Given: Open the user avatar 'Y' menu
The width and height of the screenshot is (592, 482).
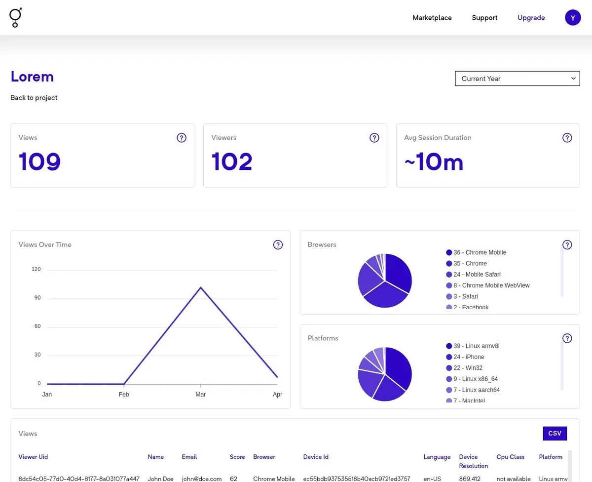Looking at the screenshot, I should [572, 18].
